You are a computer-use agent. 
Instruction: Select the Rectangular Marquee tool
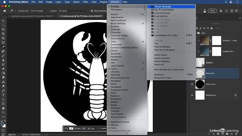(x=3, y=25)
